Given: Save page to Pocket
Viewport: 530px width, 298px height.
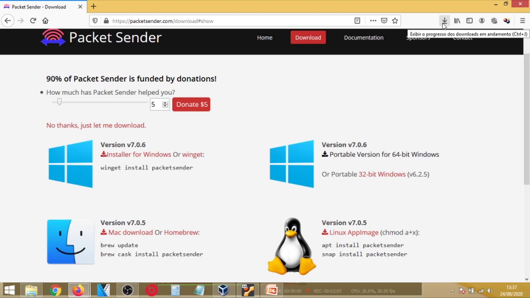Looking at the screenshot, I should coord(384,21).
